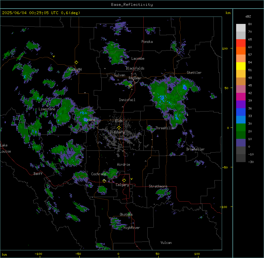Click the Drumheller city label

195,149
